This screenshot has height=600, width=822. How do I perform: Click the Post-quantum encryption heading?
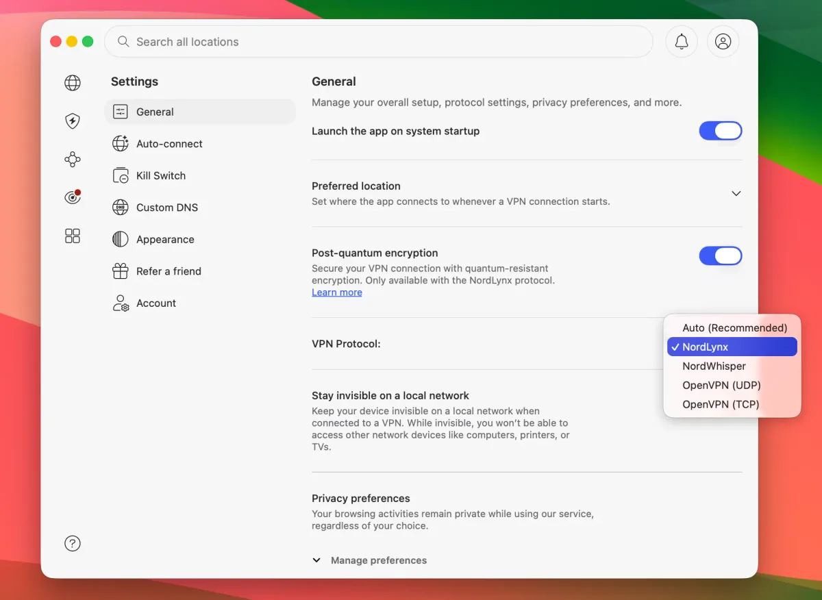pos(375,253)
